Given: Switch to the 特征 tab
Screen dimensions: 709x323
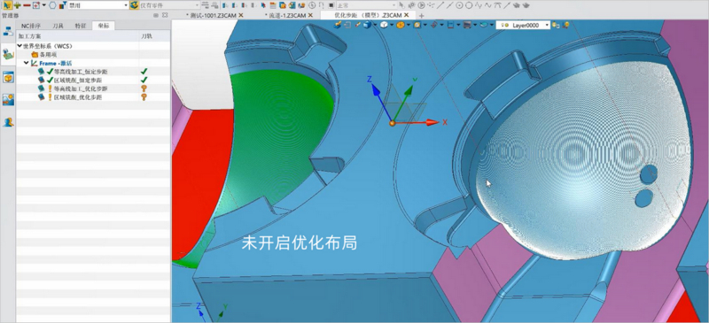Looking at the screenshot, I should (x=80, y=26).
